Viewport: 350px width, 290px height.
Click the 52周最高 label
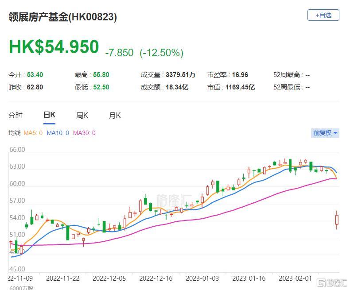287,75
